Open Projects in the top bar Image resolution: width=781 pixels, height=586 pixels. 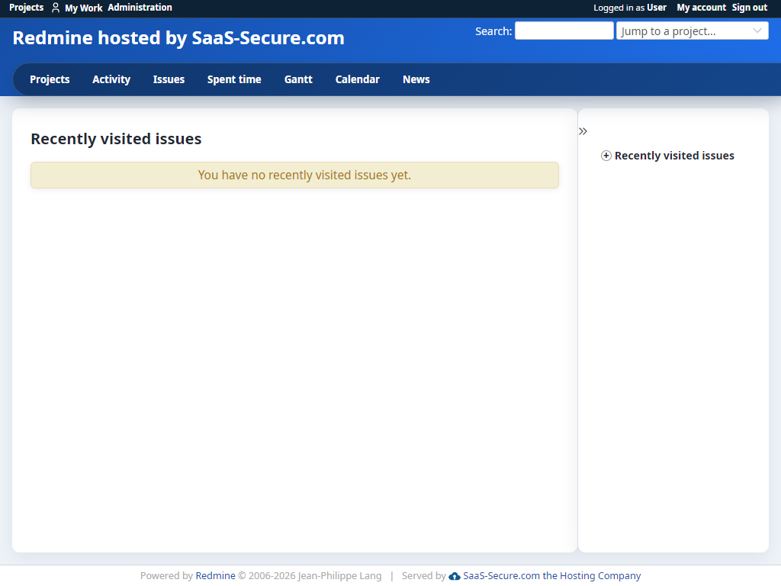pyautogui.click(x=27, y=8)
